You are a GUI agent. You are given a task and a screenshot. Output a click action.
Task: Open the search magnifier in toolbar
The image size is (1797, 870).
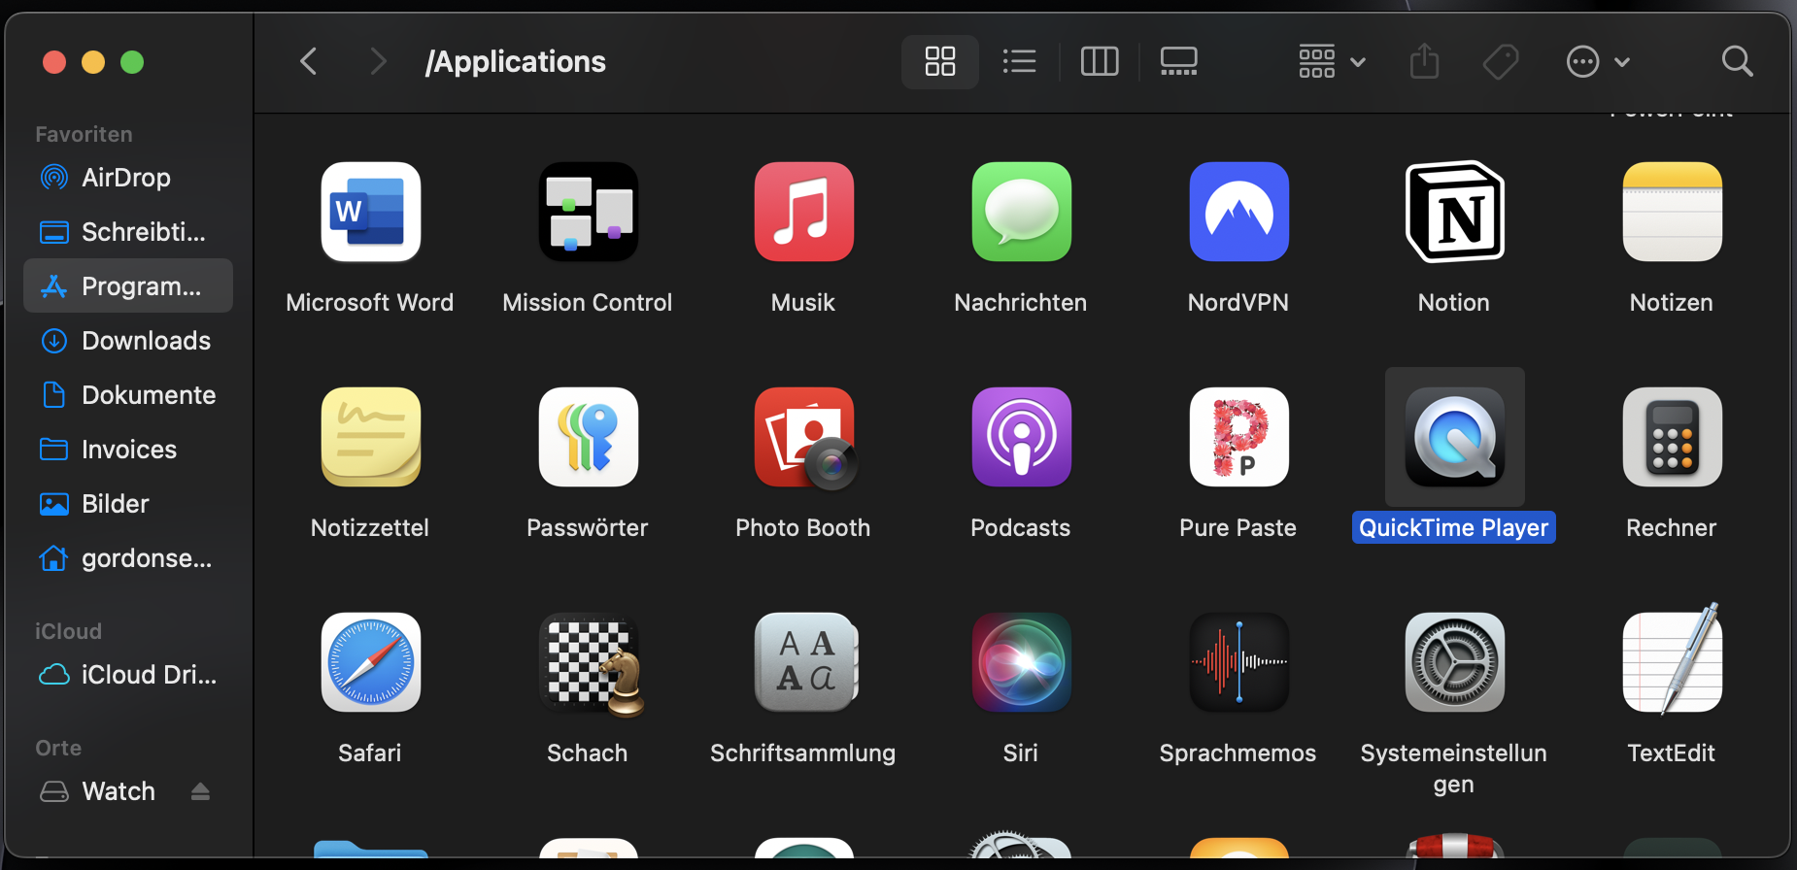[1737, 62]
